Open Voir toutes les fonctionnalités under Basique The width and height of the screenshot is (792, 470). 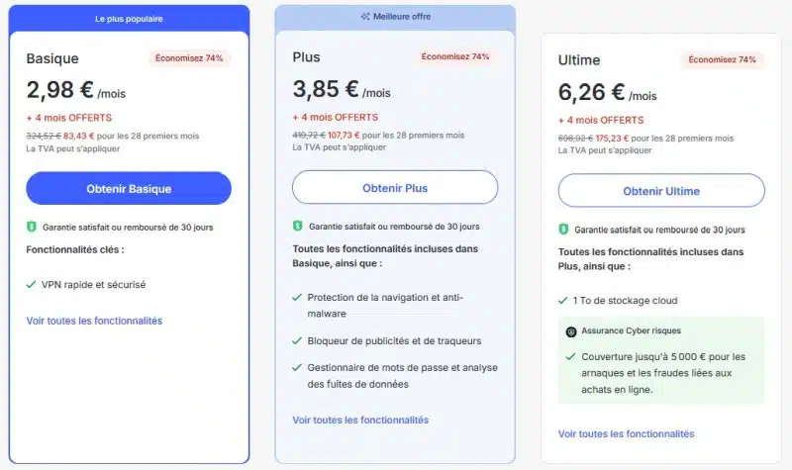[94, 321]
